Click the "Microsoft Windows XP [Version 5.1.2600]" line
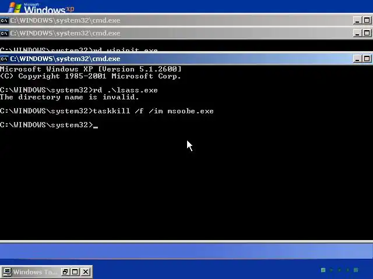Viewport: 373px width, 279px height. pyautogui.click(x=91, y=69)
